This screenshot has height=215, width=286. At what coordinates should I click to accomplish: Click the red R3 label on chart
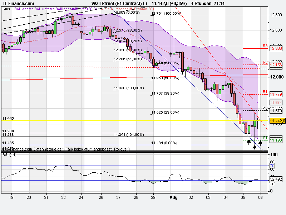[265, 46]
